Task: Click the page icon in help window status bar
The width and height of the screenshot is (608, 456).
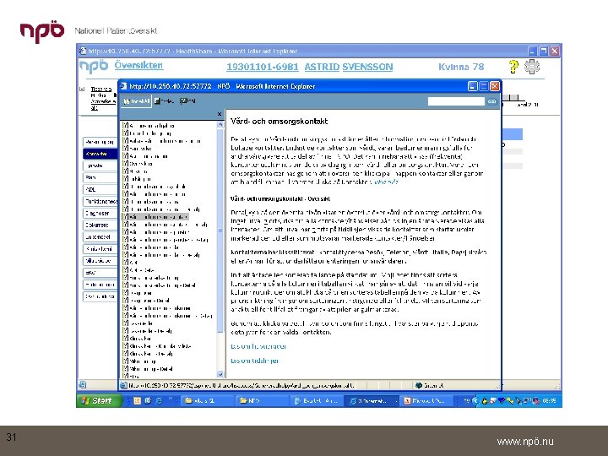Action: (x=123, y=385)
